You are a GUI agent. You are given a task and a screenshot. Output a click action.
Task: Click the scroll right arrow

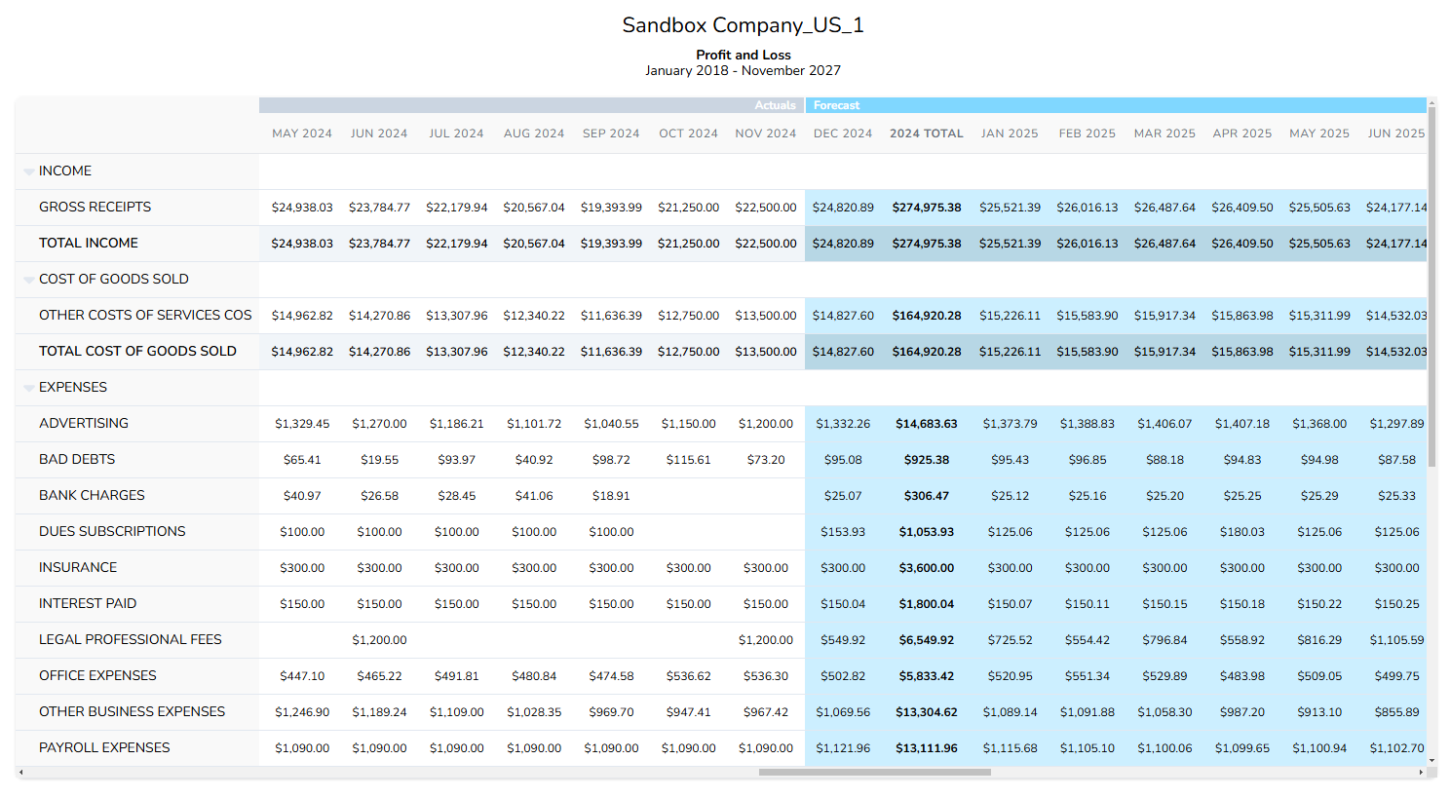click(1421, 773)
